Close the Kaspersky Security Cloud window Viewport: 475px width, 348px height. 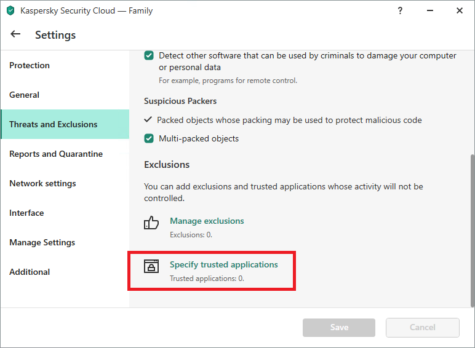click(x=459, y=10)
